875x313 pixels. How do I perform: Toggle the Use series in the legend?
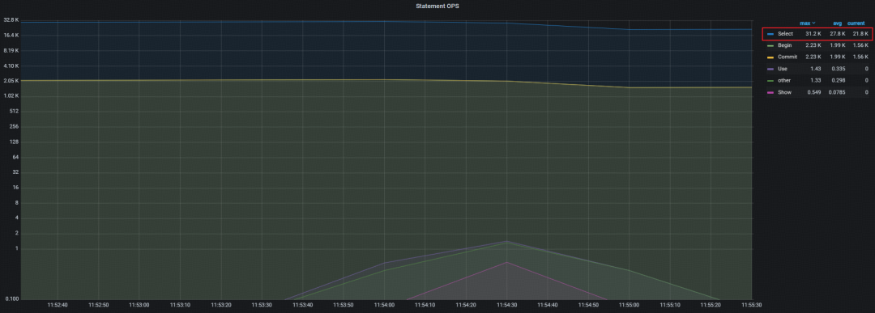pos(783,69)
